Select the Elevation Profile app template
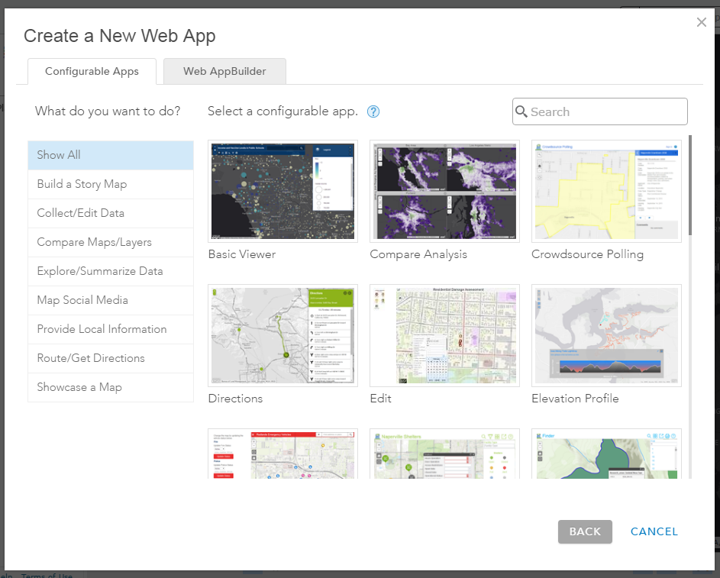 tap(605, 335)
